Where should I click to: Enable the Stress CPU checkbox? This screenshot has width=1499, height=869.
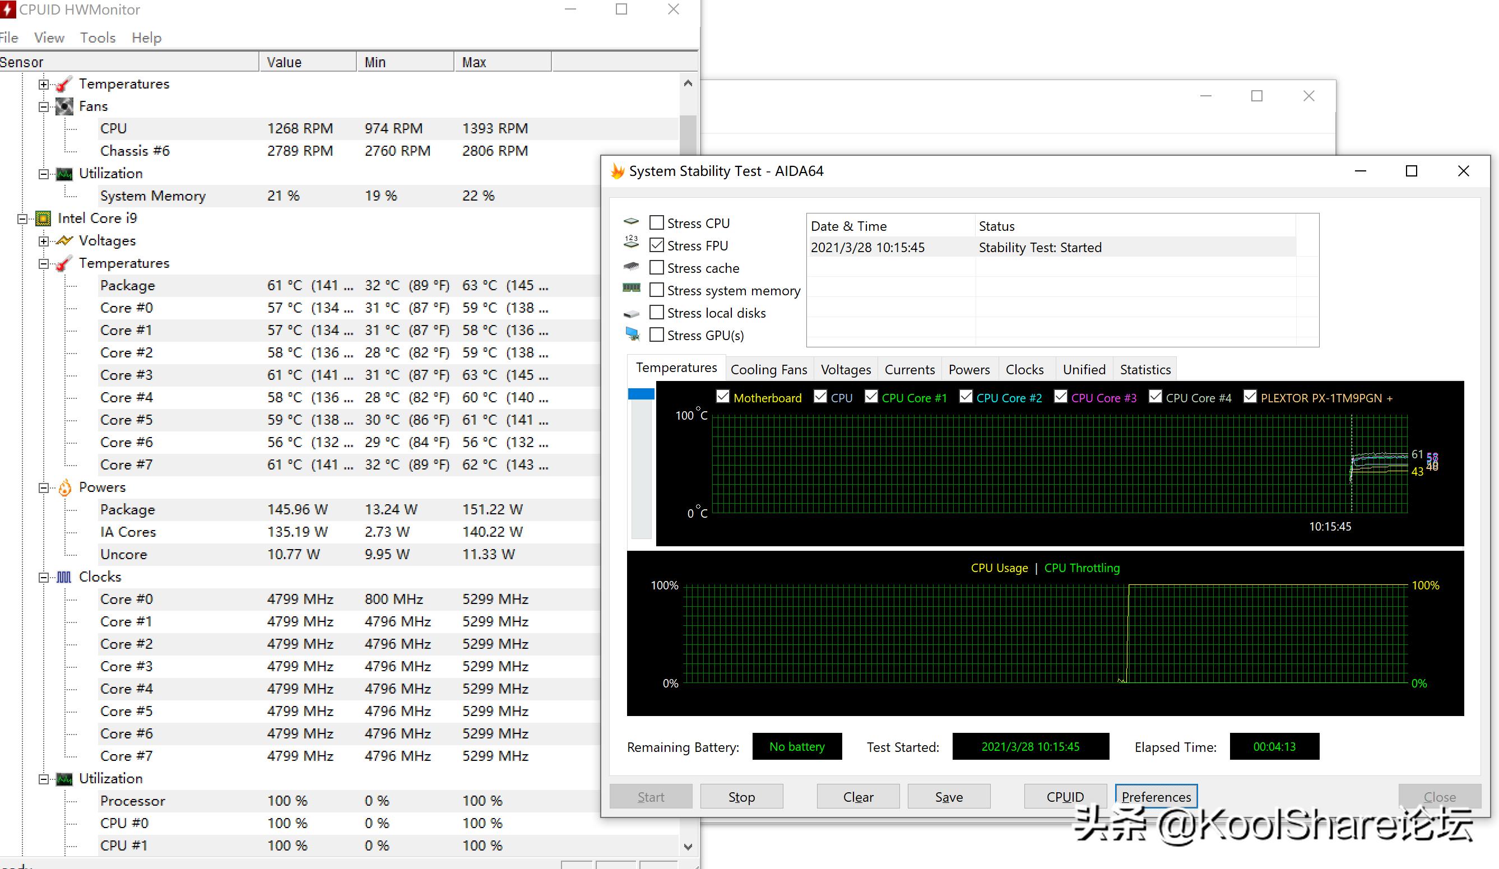click(x=656, y=222)
